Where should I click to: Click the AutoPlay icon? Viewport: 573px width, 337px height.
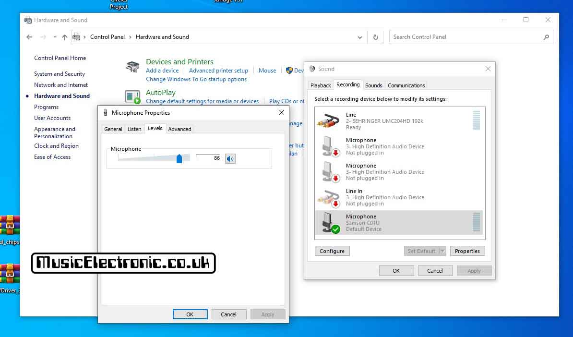click(x=132, y=97)
